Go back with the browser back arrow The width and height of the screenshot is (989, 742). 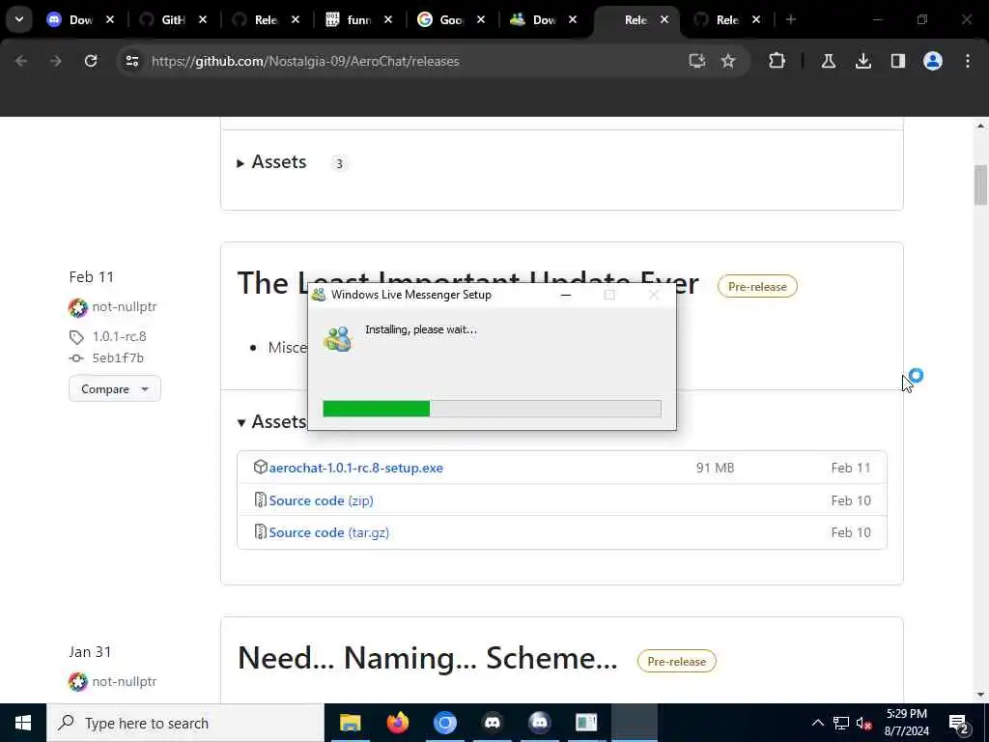coord(21,61)
